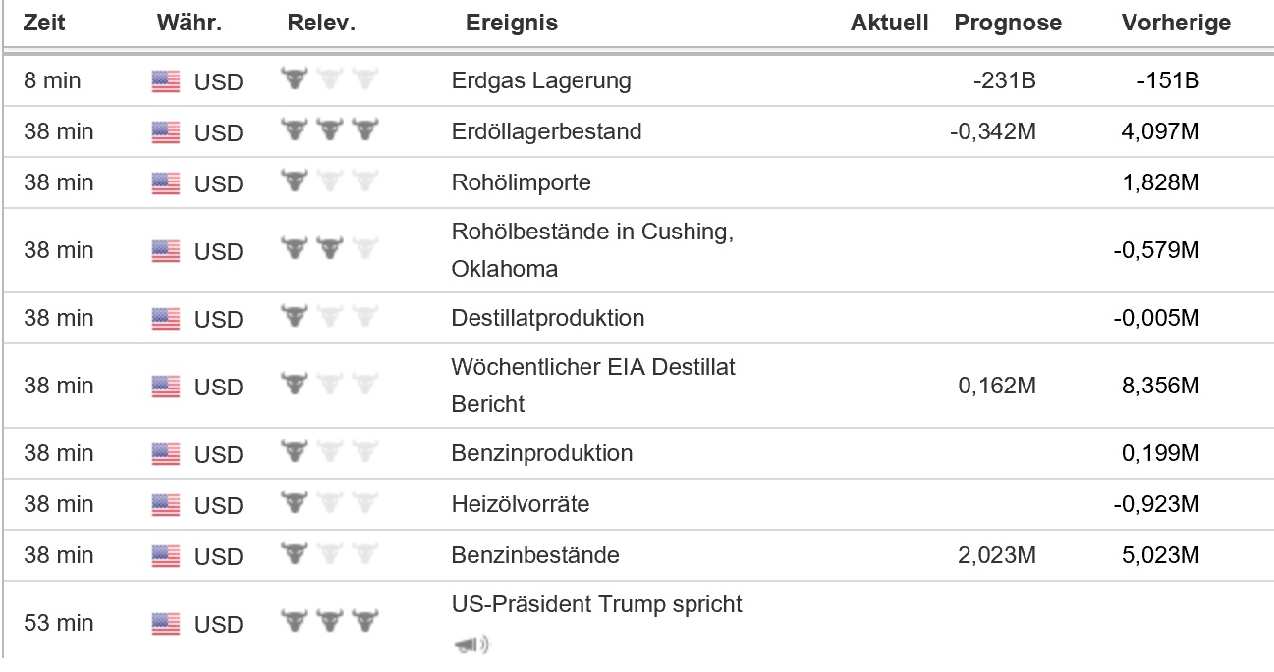Open the US-Präsident Trump spricht event

(596, 604)
